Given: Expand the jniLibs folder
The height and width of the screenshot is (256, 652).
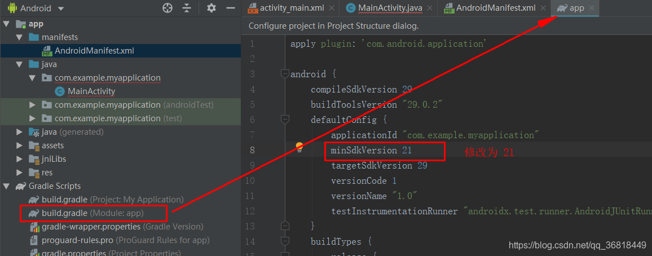Looking at the screenshot, I should (x=19, y=159).
